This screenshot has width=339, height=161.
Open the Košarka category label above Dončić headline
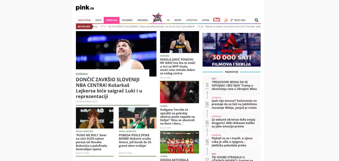point(82,74)
